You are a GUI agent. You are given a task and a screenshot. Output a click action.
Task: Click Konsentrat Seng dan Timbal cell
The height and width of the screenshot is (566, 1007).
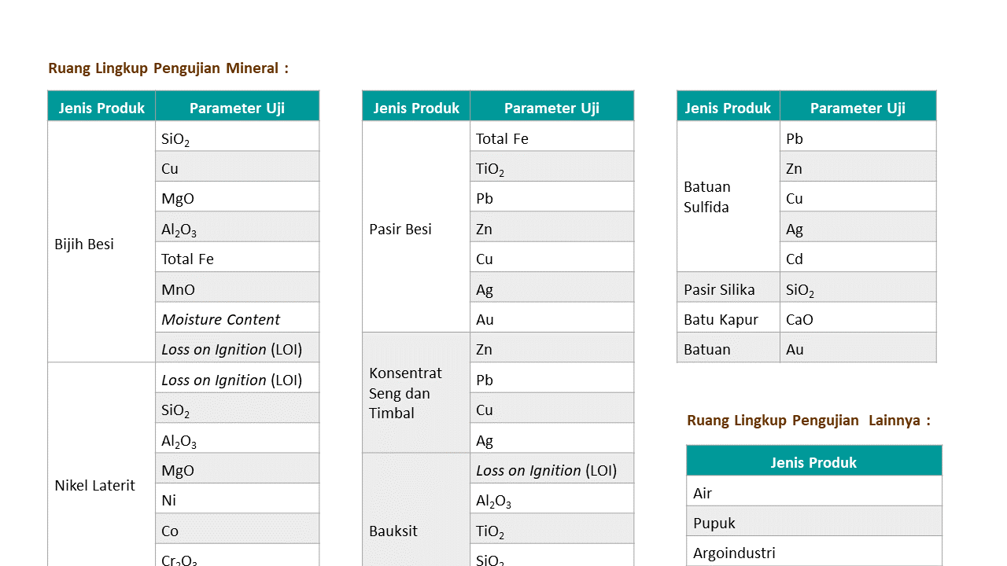pos(415,393)
